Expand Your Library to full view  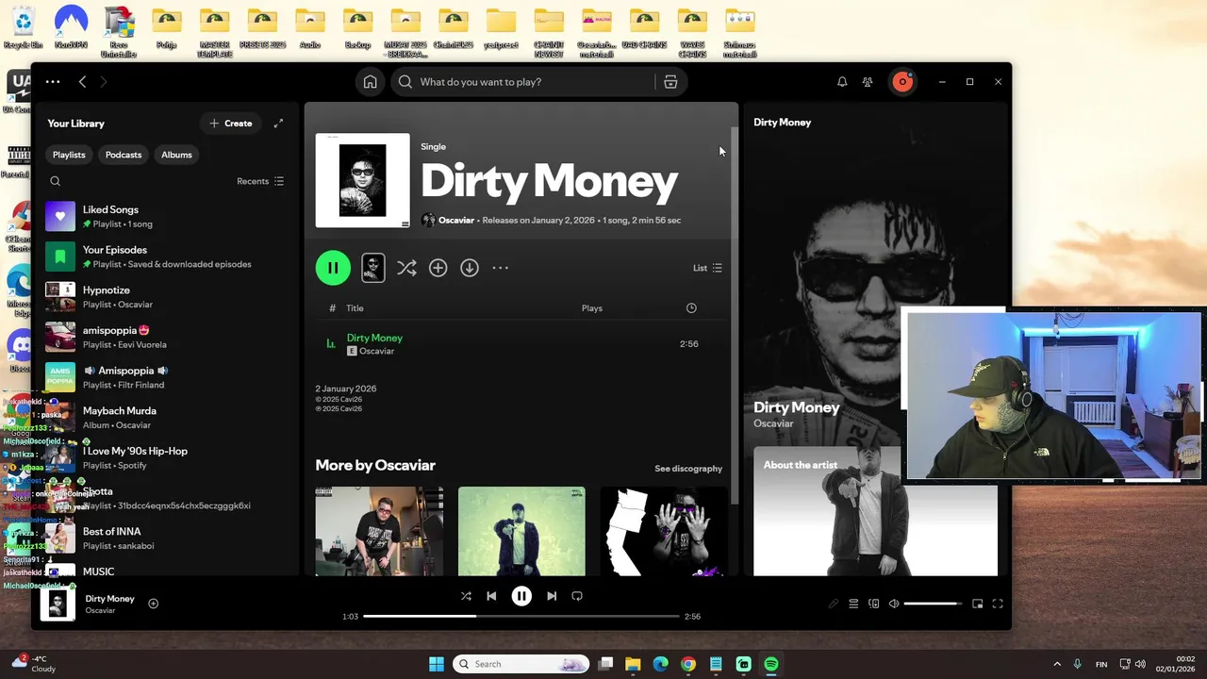278,124
